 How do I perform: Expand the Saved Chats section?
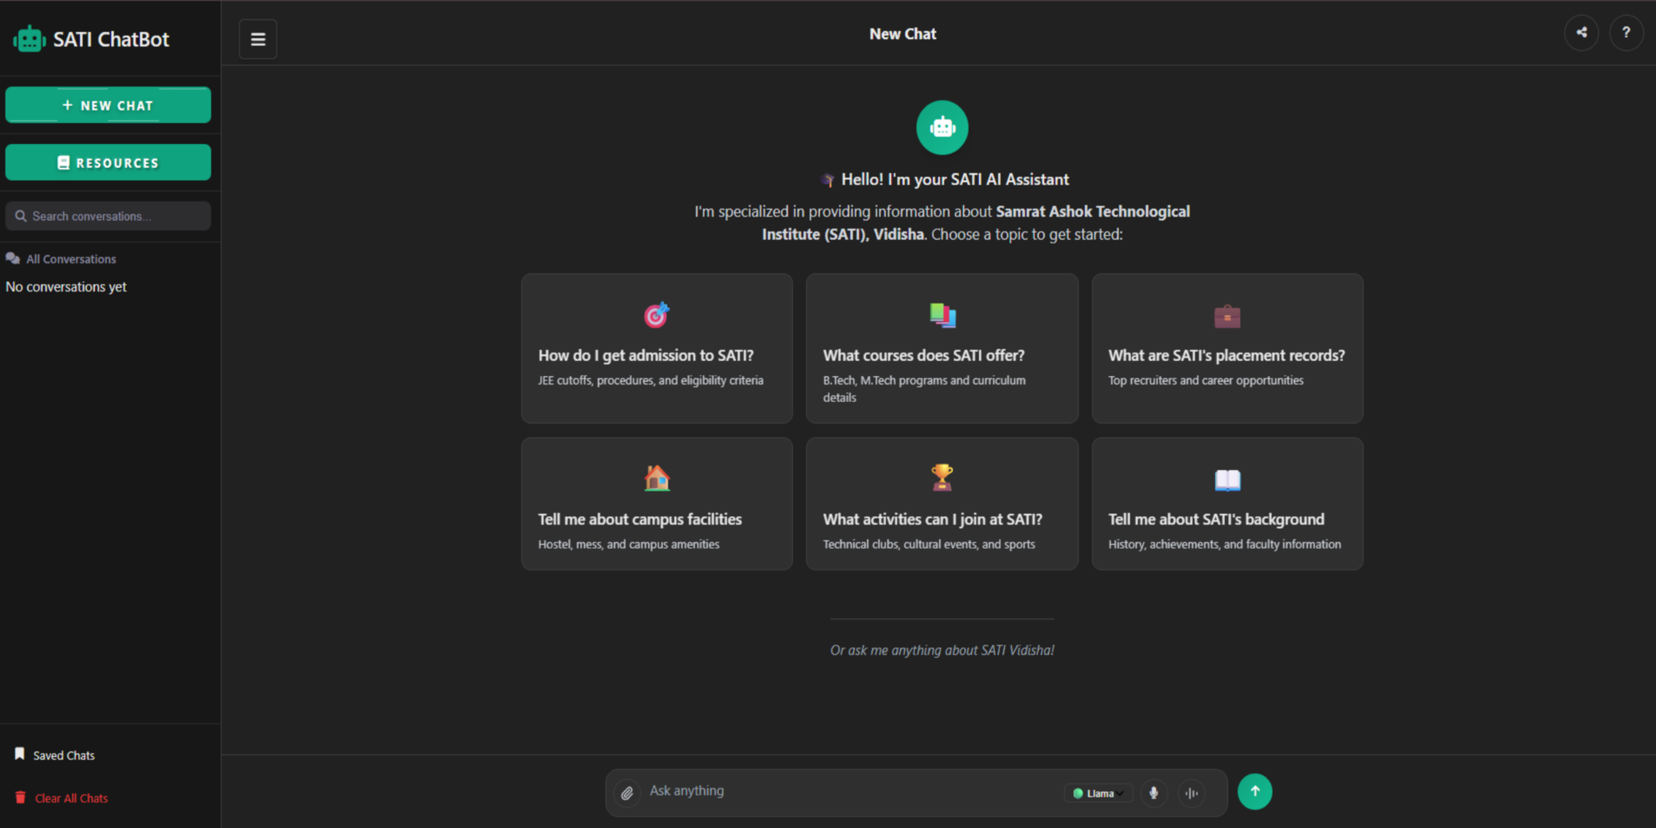(x=62, y=755)
